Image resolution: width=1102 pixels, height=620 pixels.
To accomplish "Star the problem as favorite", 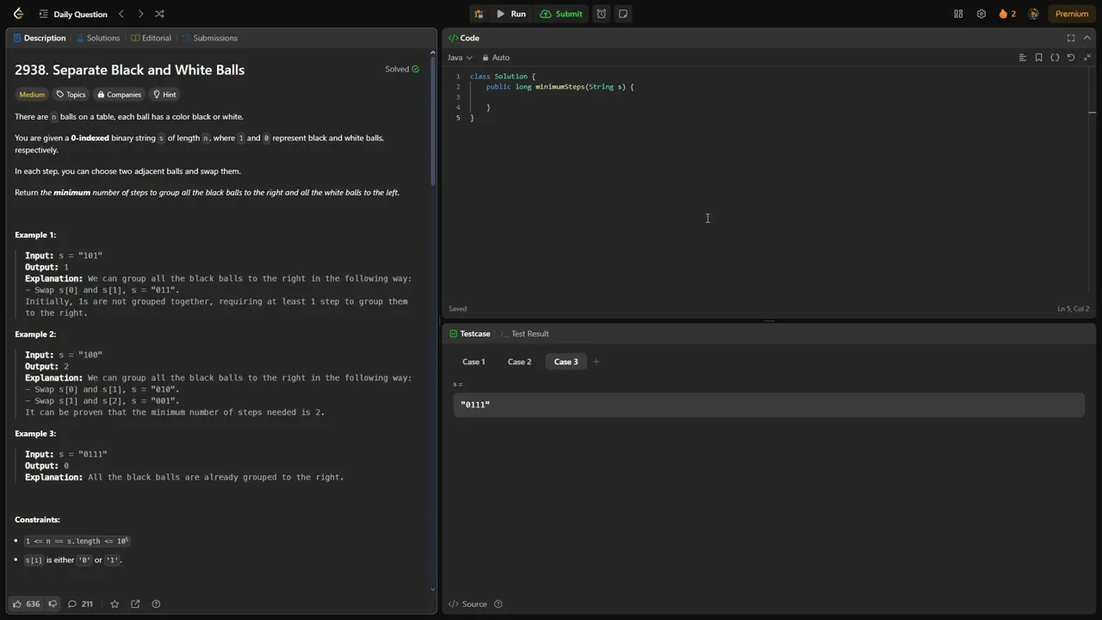I will tap(115, 604).
